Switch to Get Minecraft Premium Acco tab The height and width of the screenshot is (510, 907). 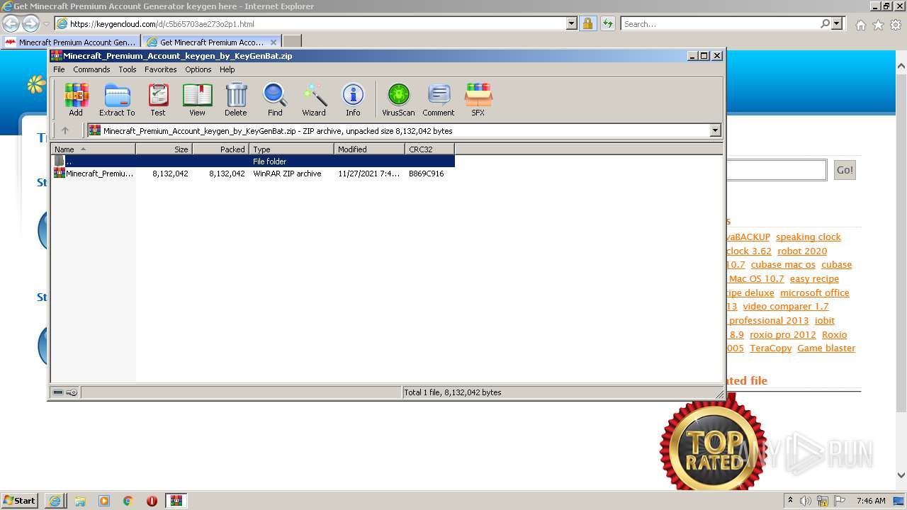click(x=212, y=42)
